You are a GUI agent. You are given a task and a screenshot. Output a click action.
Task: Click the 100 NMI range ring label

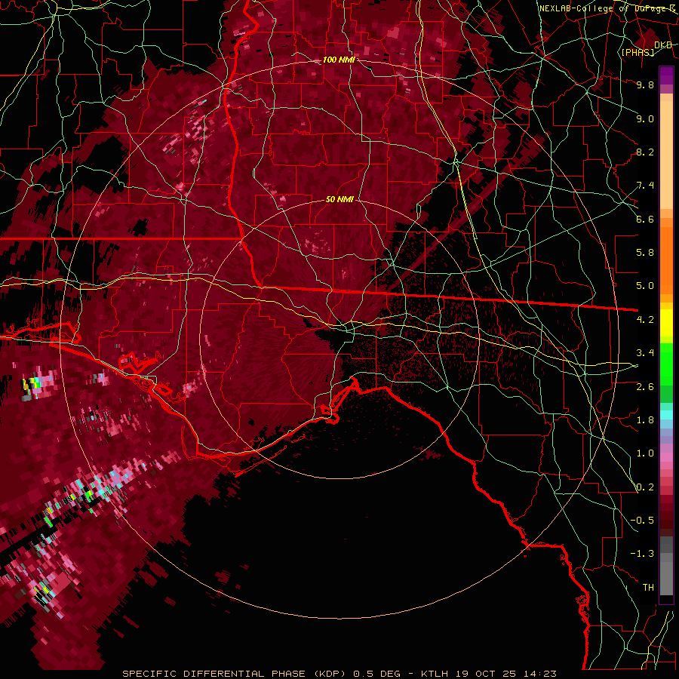pos(339,60)
